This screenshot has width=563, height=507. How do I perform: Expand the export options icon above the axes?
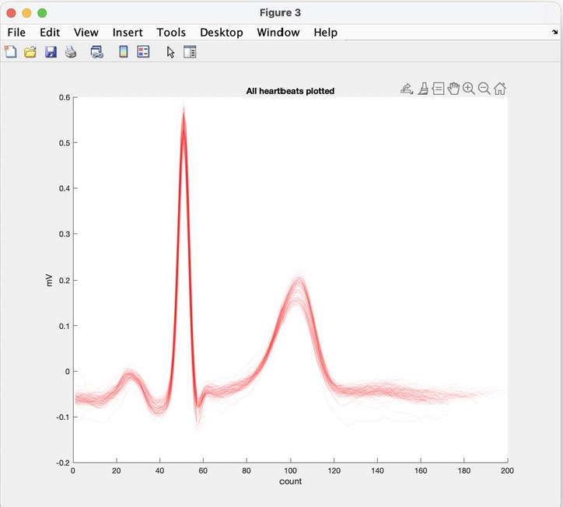(x=407, y=89)
